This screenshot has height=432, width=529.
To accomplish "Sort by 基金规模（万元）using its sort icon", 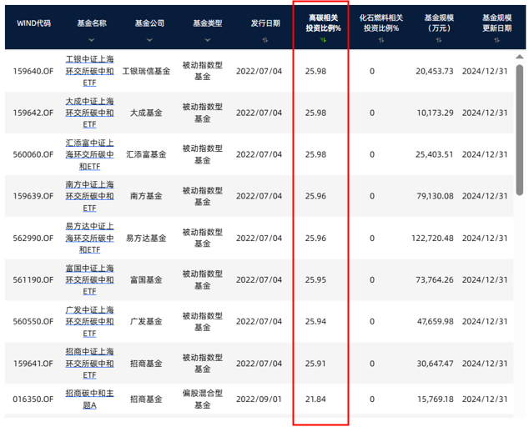I will click(x=439, y=40).
